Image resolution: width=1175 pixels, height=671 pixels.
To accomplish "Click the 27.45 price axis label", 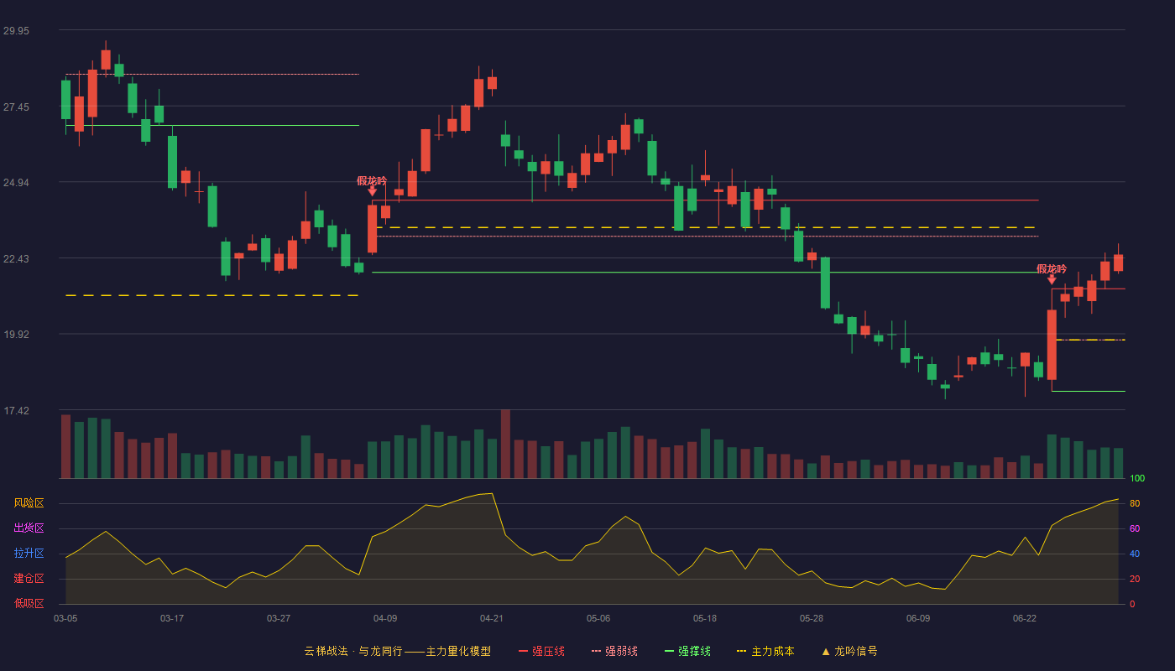I will point(16,107).
